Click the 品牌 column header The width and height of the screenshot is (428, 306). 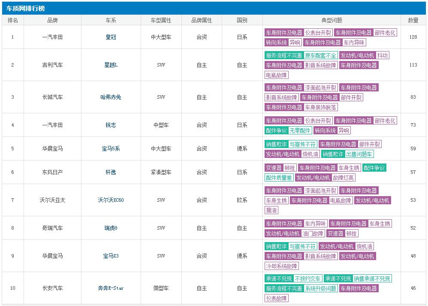click(x=52, y=20)
